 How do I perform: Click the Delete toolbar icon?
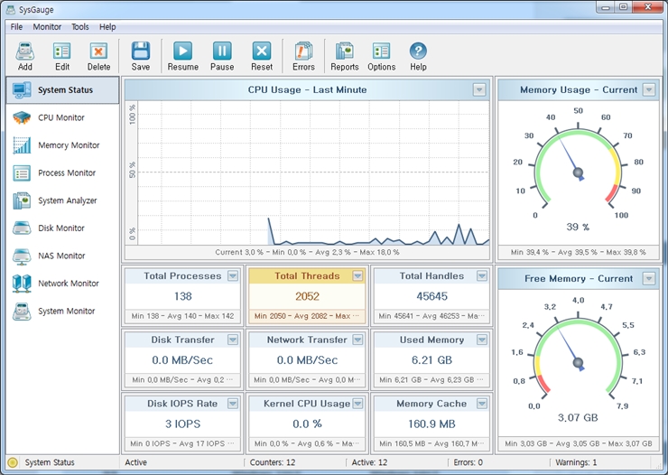pos(98,51)
